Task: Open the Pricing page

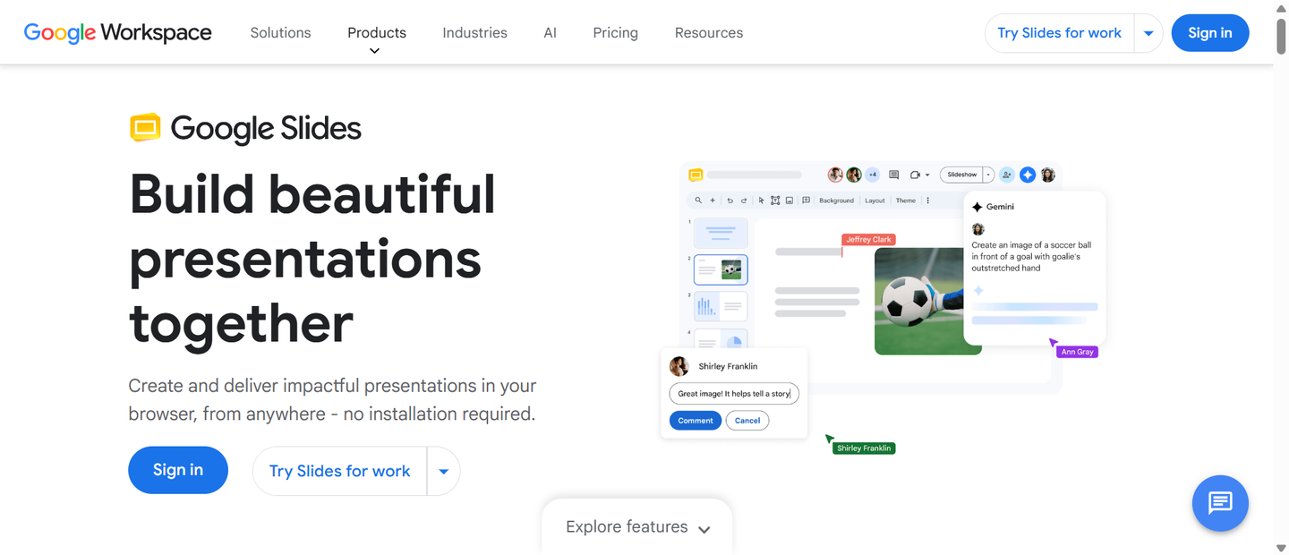Action: (615, 33)
